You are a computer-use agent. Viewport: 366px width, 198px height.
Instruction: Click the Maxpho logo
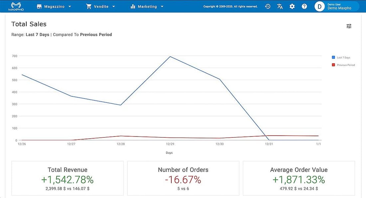pyautogui.click(x=16, y=6)
